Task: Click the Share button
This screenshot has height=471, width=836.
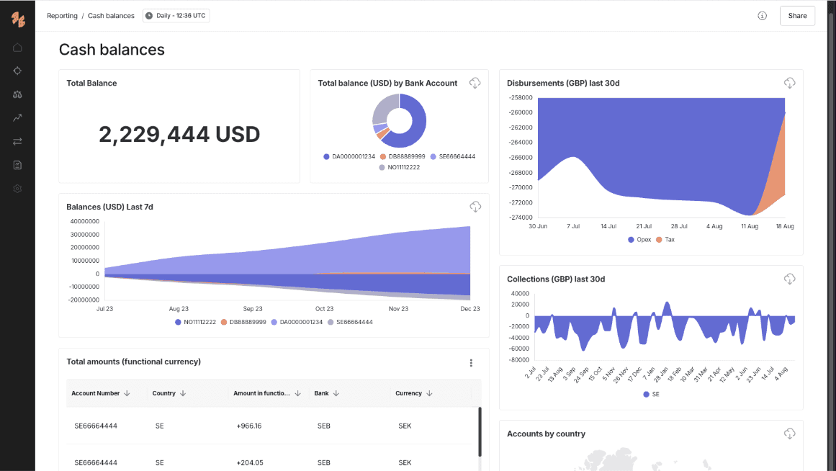Action: [x=797, y=15]
